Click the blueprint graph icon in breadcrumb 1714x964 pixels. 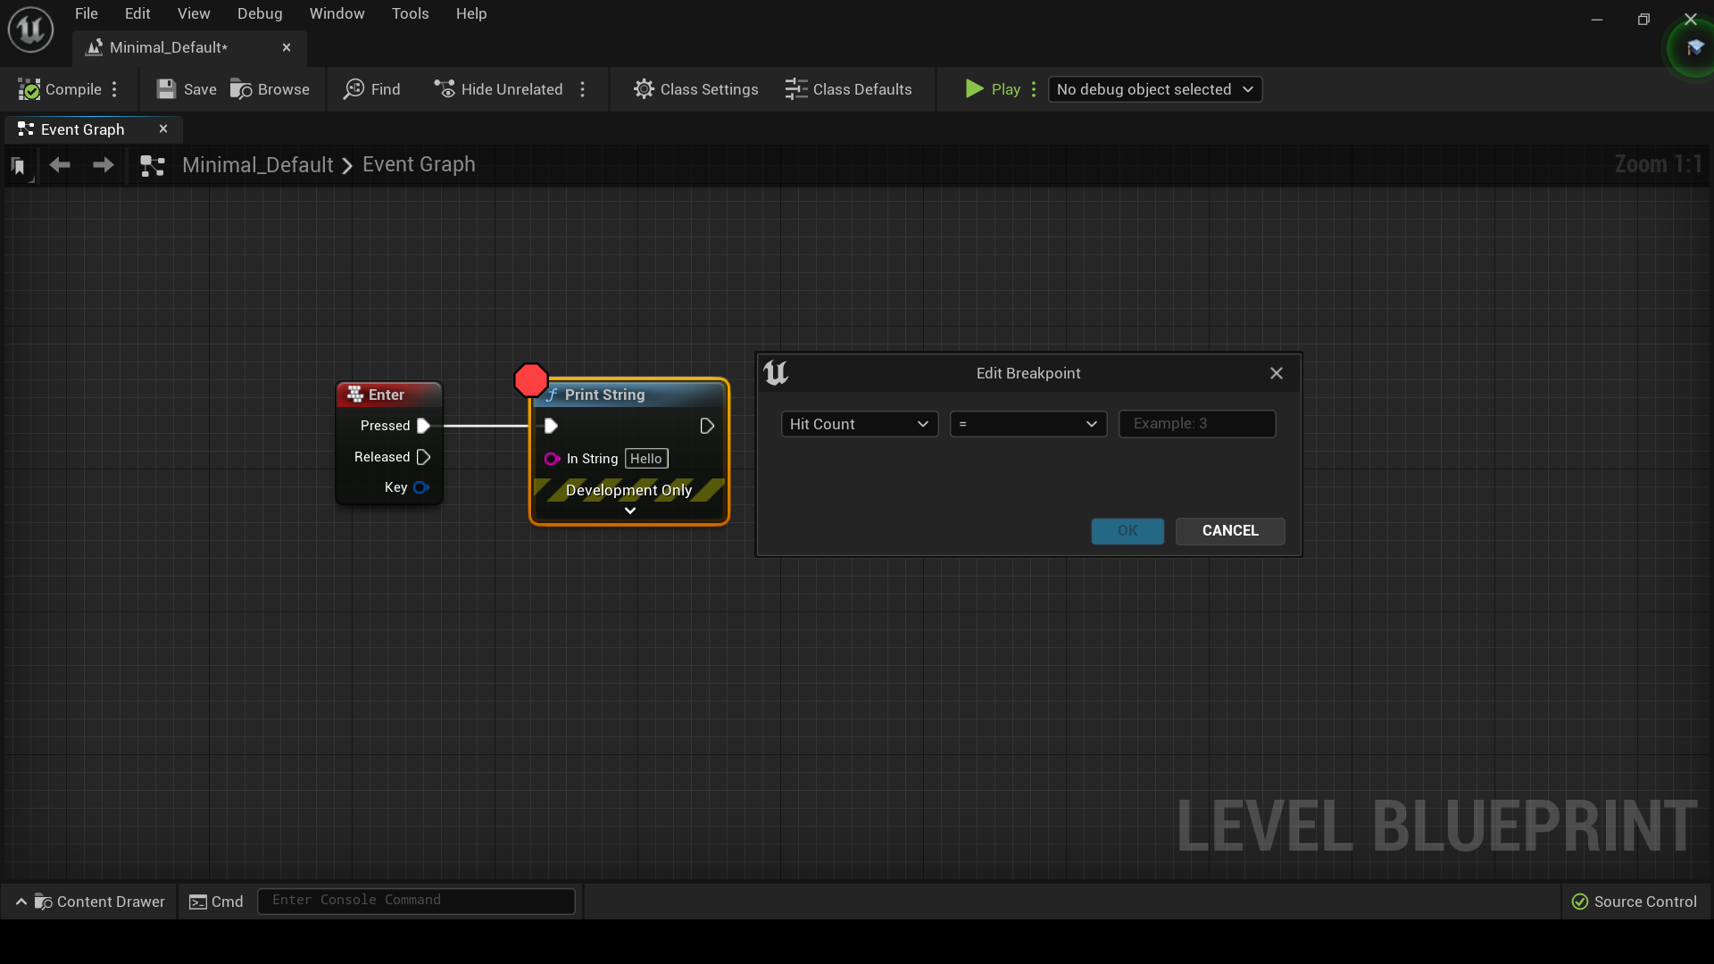[153, 165]
